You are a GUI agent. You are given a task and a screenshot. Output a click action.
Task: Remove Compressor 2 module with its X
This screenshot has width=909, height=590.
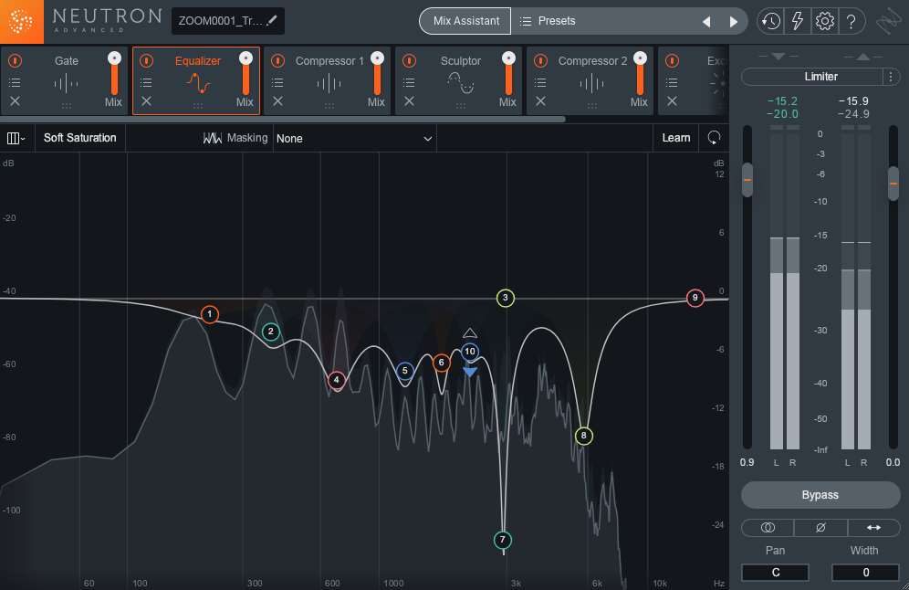coord(540,101)
